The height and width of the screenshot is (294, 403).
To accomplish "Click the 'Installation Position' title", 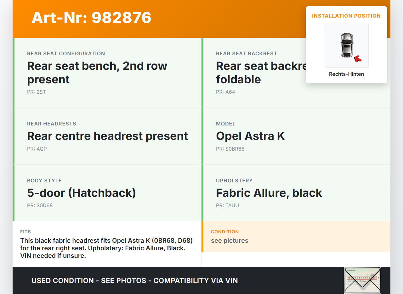I will (346, 16).
